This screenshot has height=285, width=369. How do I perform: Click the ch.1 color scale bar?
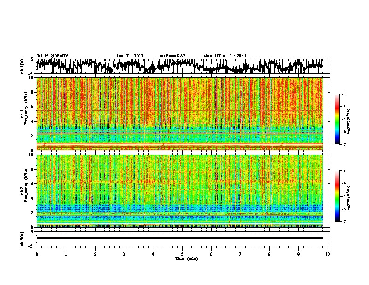click(337, 119)
